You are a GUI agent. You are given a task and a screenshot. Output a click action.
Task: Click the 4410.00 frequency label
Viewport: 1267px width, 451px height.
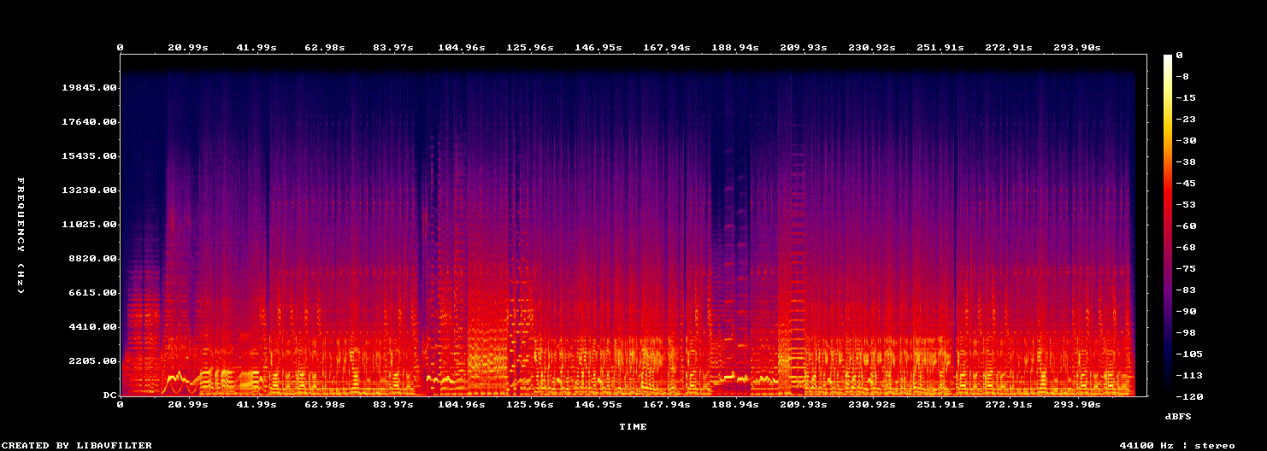click(x=92, y=327)
